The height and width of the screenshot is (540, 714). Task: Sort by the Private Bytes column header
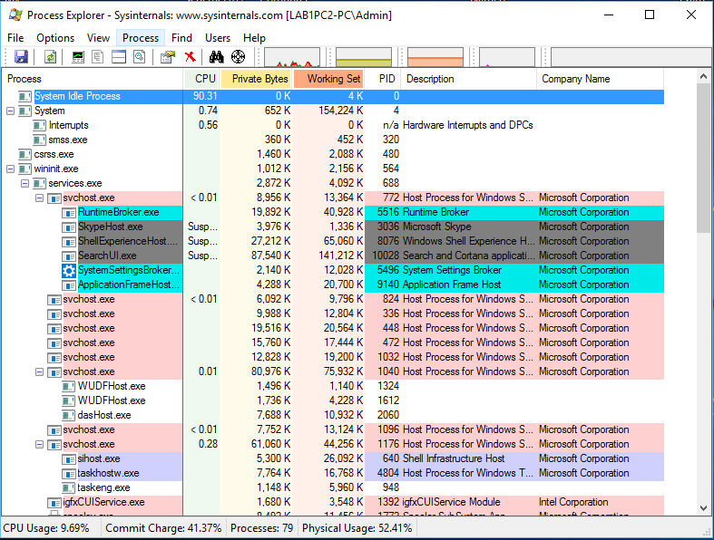257,79
